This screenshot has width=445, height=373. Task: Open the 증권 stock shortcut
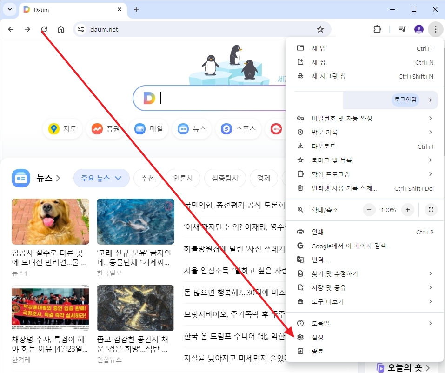pyautogui.click(x=106, y=129)
